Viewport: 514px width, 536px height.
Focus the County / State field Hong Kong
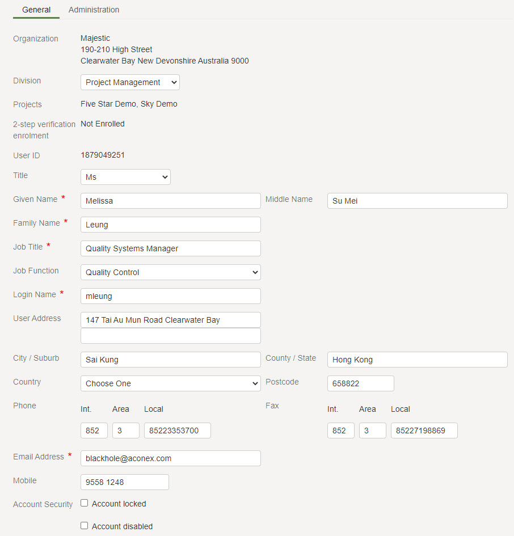pos(417,360)
